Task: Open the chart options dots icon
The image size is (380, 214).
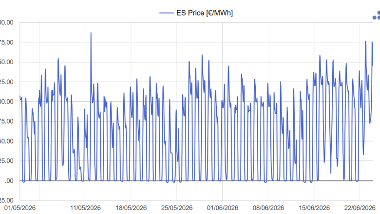Action: point(377,15)
